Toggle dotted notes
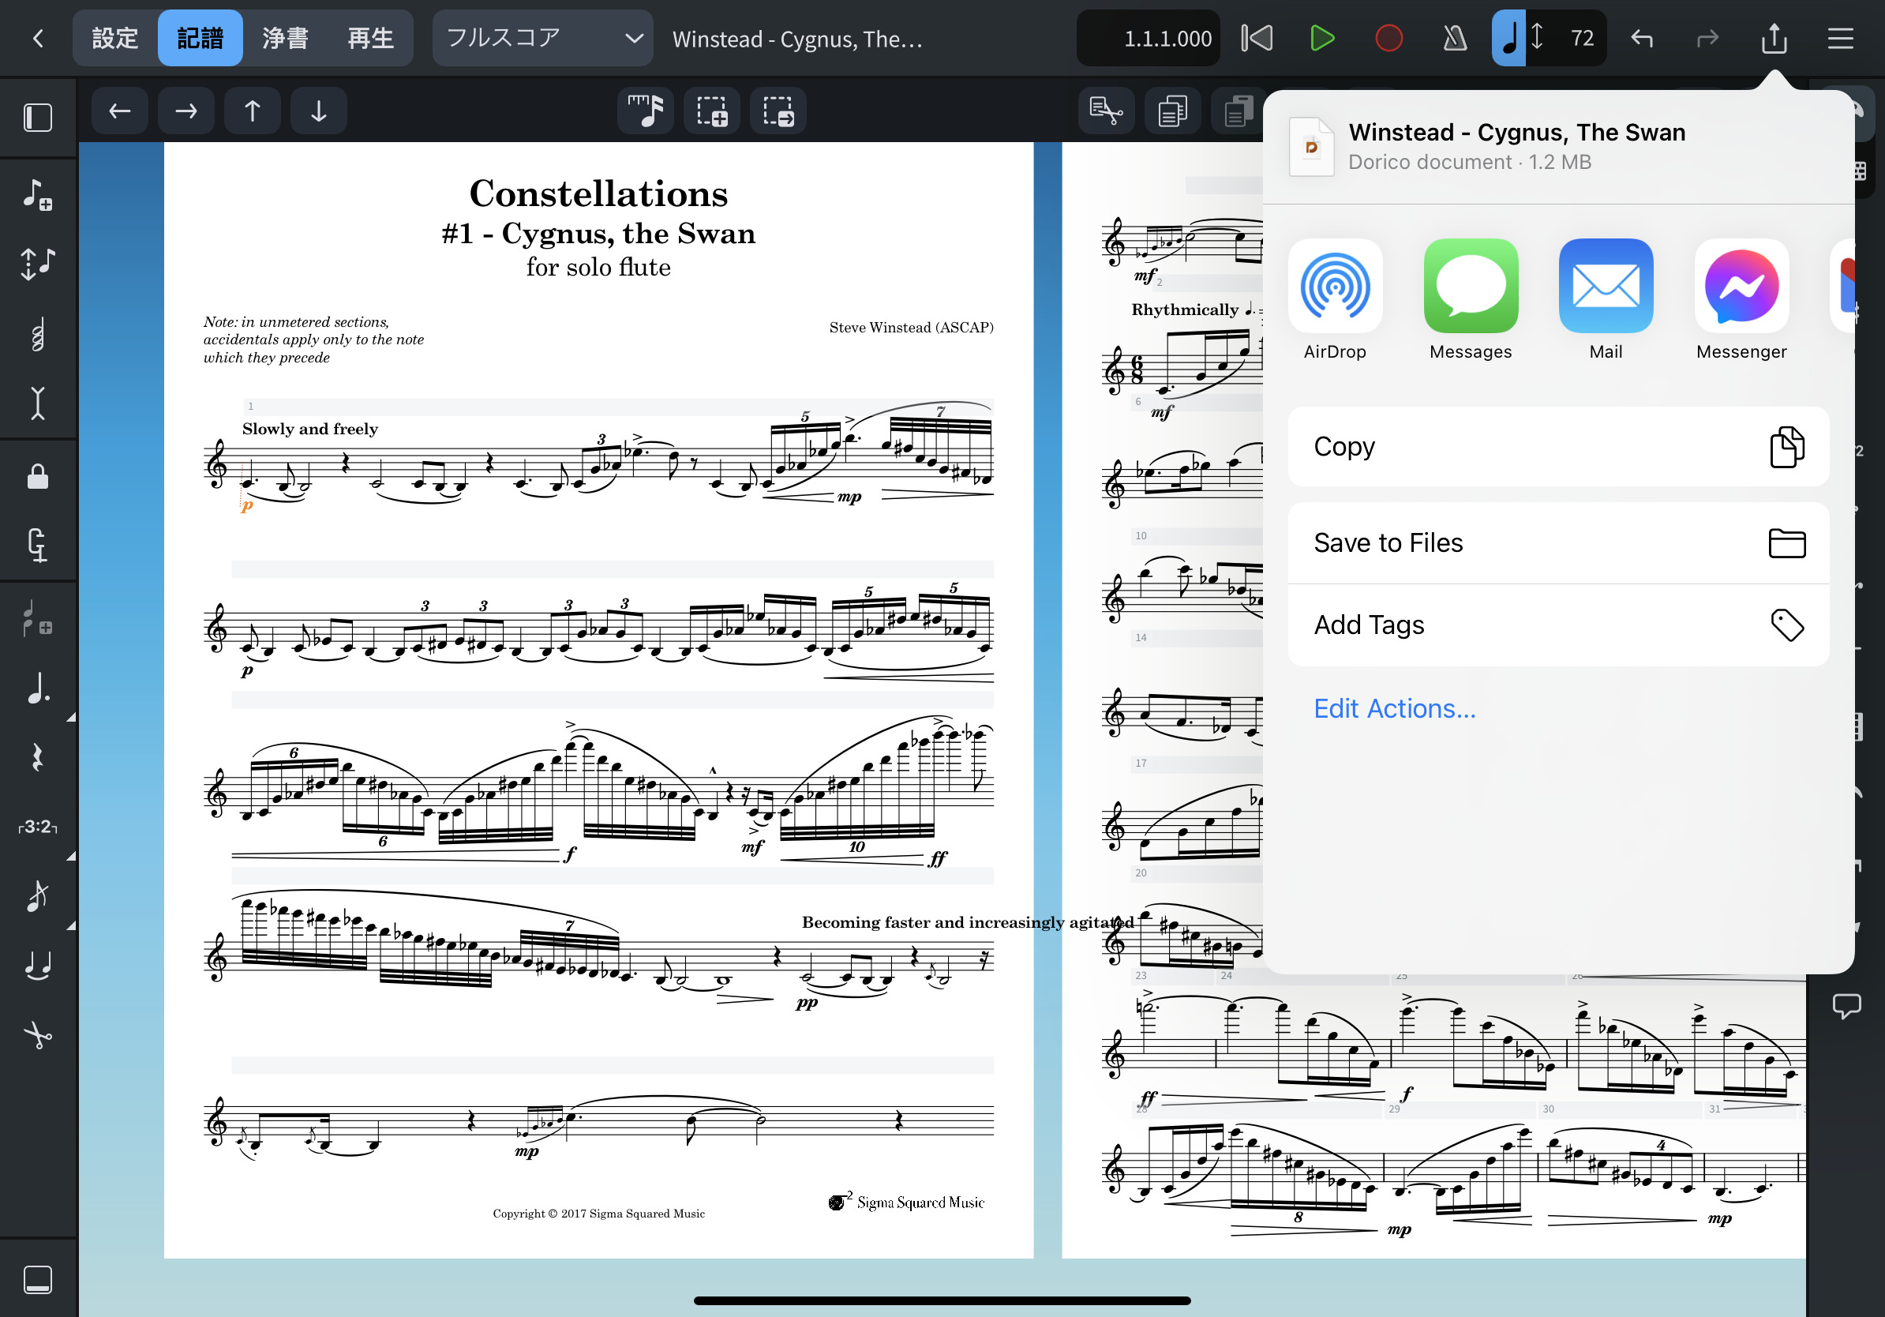Image resolution: width=1885 pixels, height=1317 pixels. pos(38,687)
